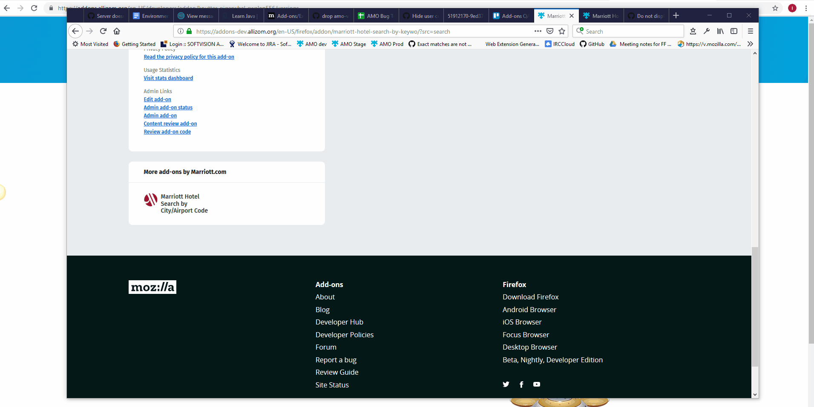The image size is (814, 407).
Task: Click the site info icon in URL bar
Action: [181, 31]
